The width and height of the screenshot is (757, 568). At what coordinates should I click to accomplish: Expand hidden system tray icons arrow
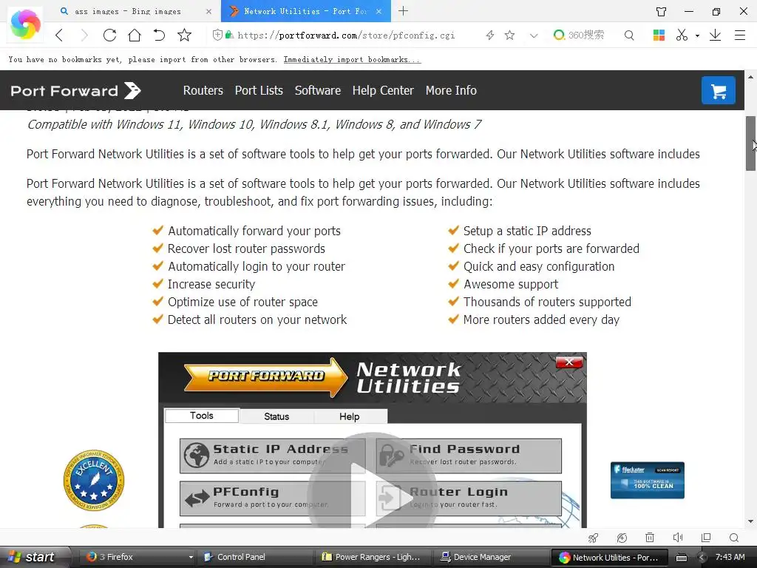point(702,558)
